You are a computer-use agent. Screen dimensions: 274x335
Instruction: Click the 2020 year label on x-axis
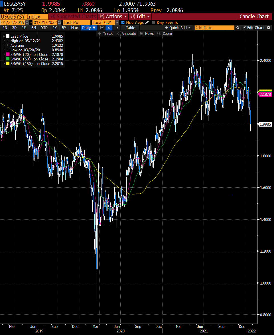pos(120,331)
